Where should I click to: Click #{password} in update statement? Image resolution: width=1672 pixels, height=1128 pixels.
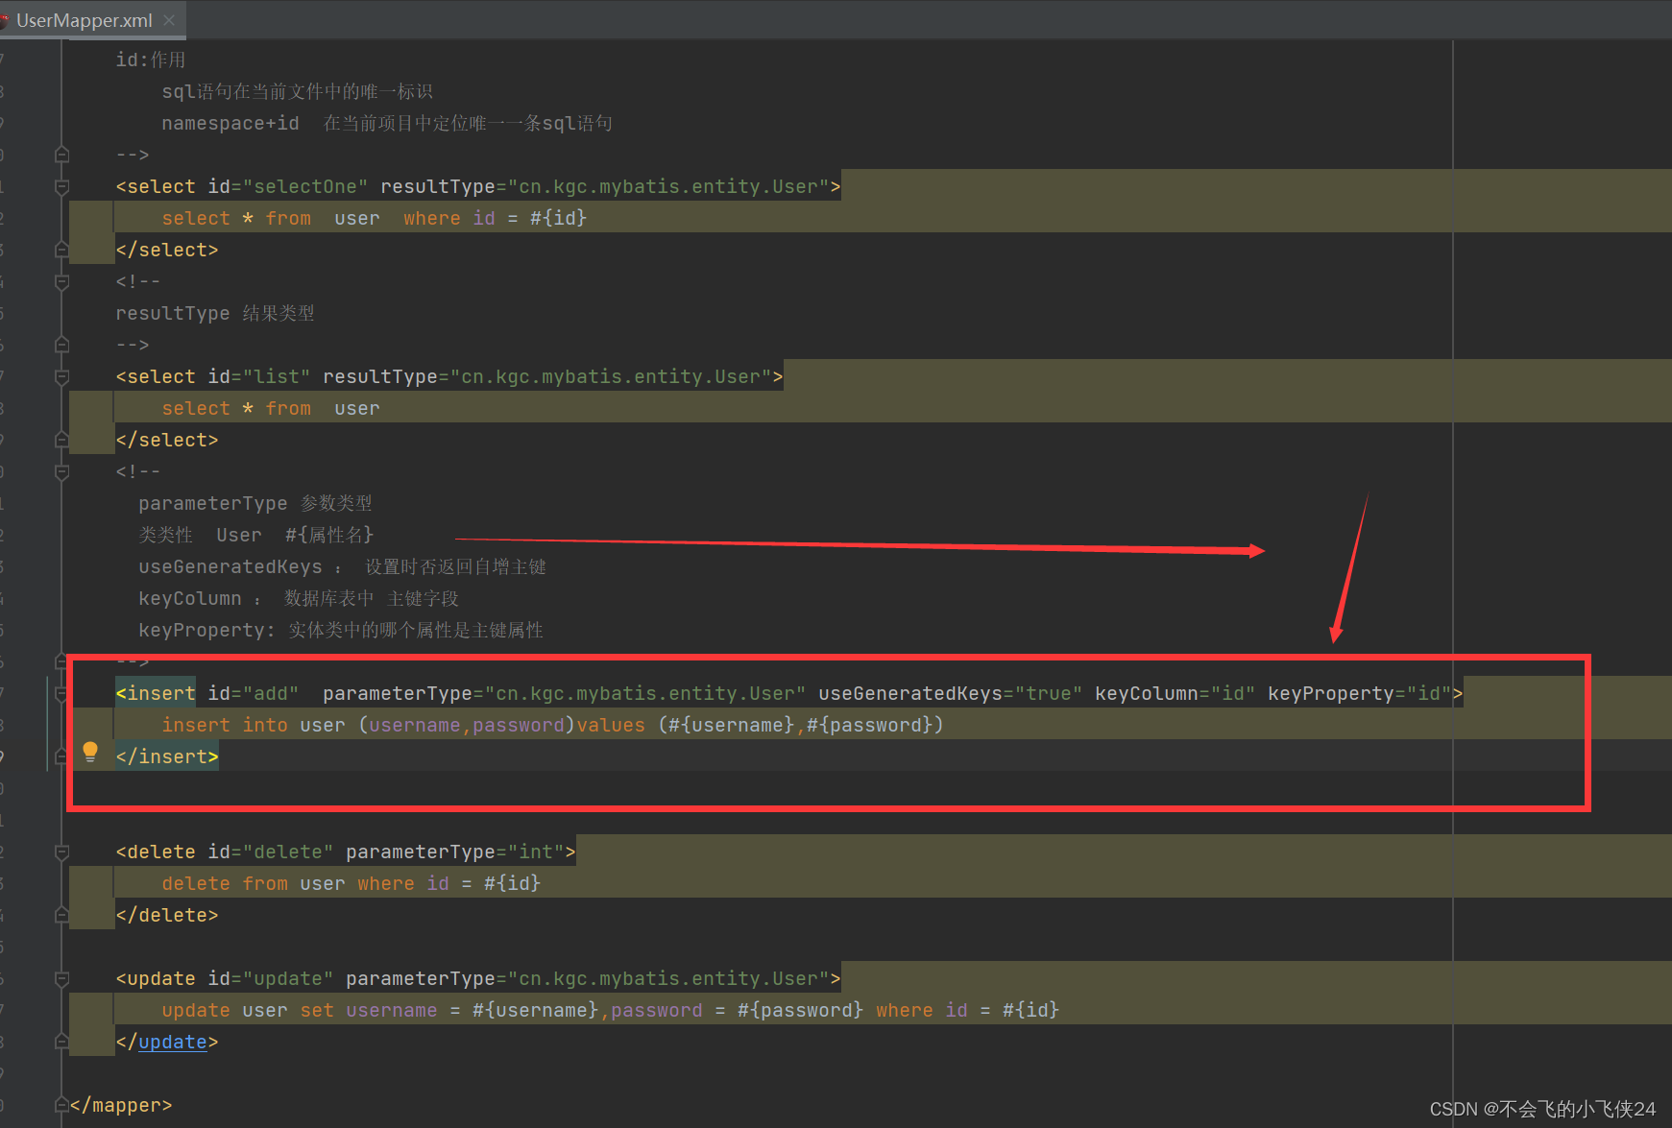tap(800, 1010)
